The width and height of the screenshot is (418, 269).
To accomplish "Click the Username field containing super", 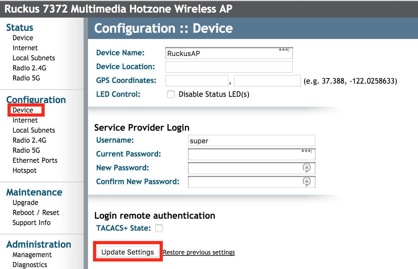I will [251, 140].
